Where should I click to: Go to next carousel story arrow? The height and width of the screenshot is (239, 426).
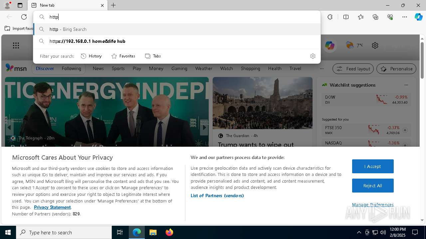pyautogui.click(x=204, y=127)
